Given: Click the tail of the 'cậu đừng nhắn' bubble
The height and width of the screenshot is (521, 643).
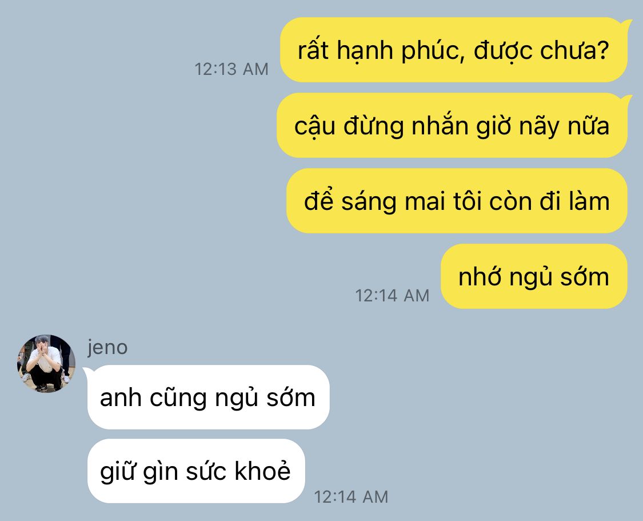Looking at the screenshot, I should (626, 100).
